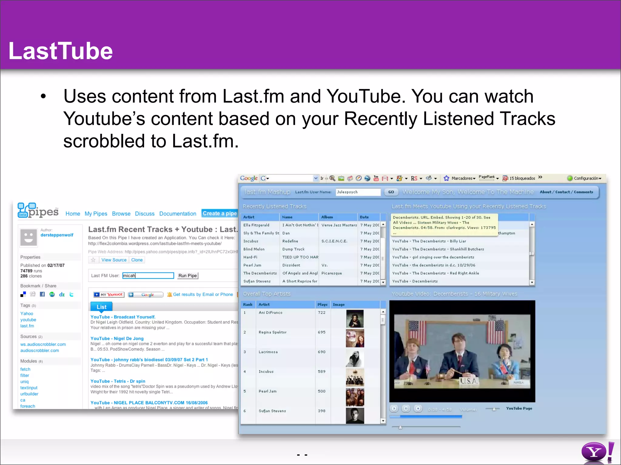Open My Pipes in navigation
621x465 pixels.
click(96, 214)
